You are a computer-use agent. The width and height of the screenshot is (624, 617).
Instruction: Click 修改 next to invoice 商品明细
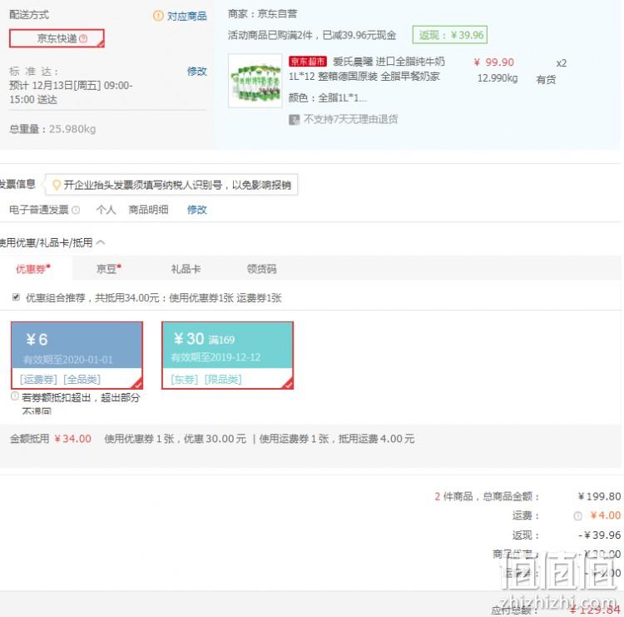click(197, 210)
